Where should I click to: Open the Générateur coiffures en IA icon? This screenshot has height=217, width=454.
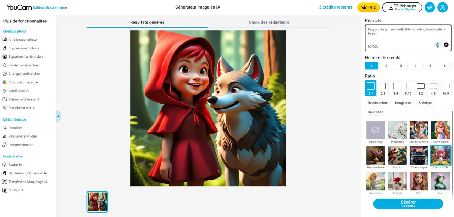(5, 173)
